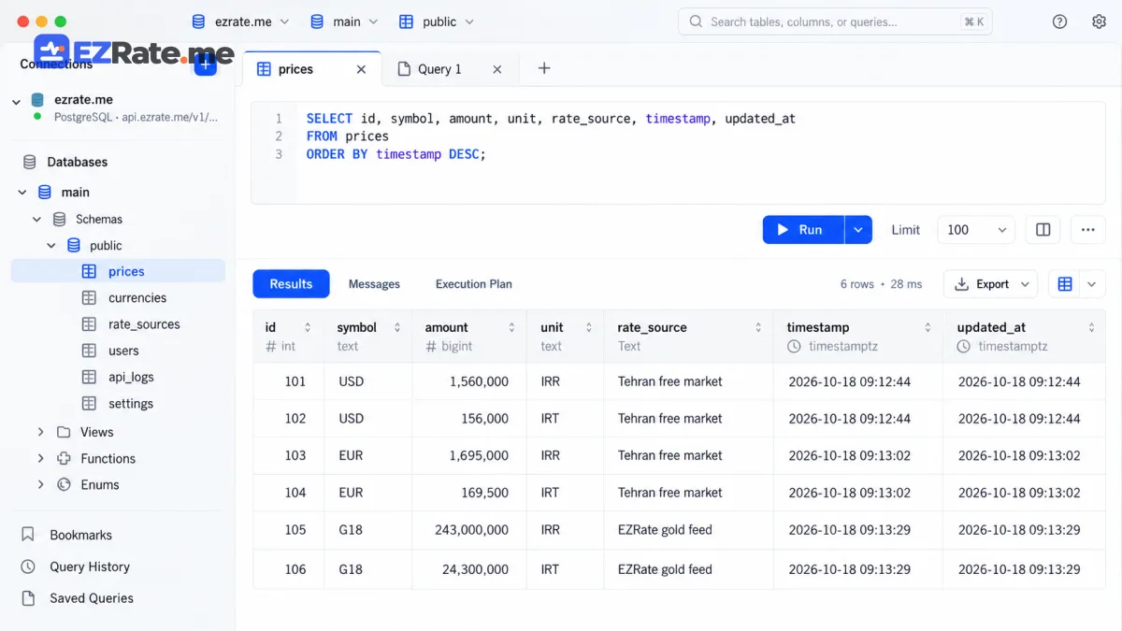Screen dimensions: 1122x631
Task: Open the results view mode dropdown chevron
Action: (1092, 284)
